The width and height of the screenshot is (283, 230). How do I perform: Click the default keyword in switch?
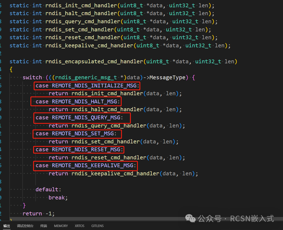pos(47,189)
